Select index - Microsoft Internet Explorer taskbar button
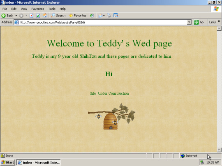The width and height of the screenshot is (222, 166). coord(39,162)
